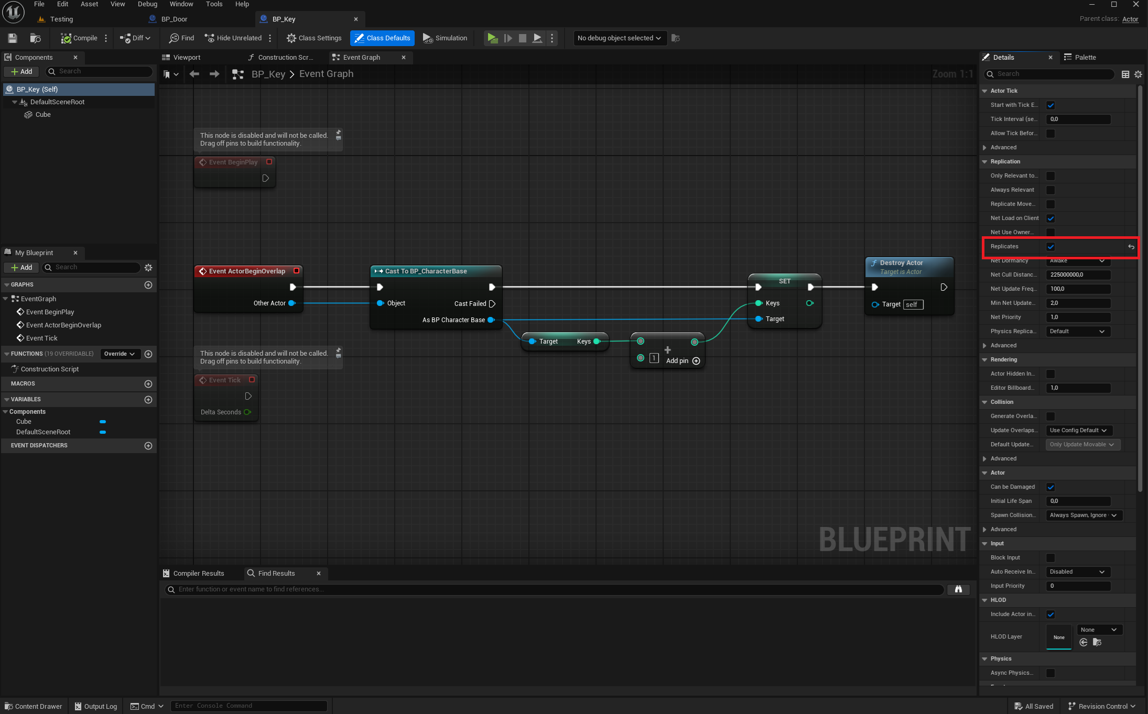Uncheck the Replicates checkbox
This screenshot has width=1148, height=714.
click(x=1050, y=247)
